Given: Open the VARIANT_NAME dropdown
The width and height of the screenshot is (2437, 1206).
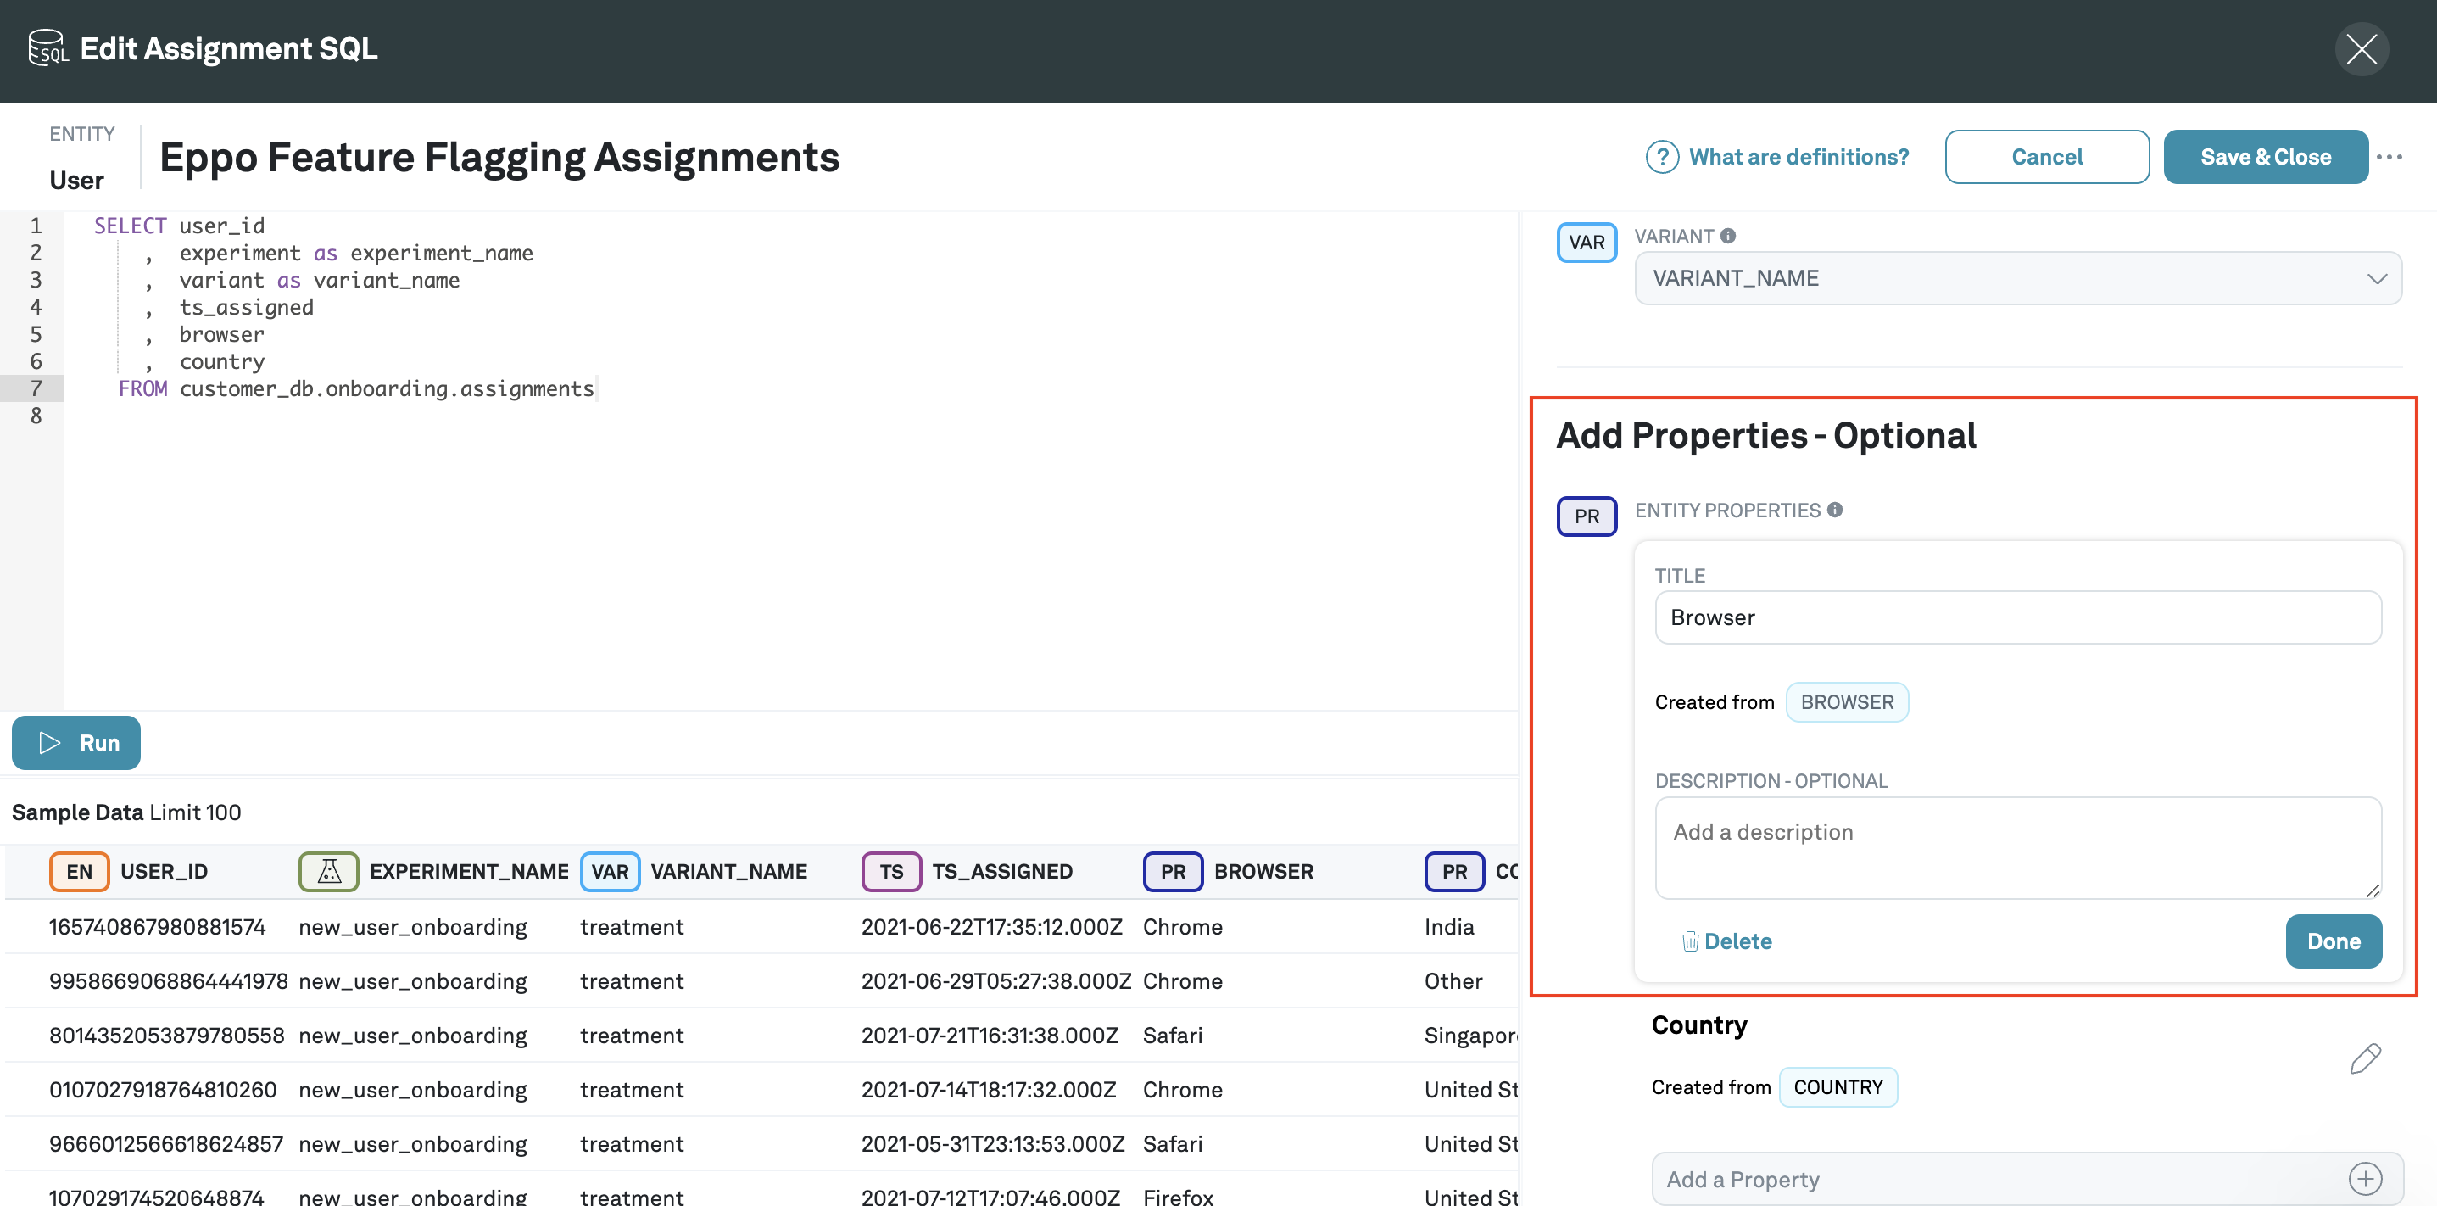Looking at the screenshot, I should (2017, 278).
